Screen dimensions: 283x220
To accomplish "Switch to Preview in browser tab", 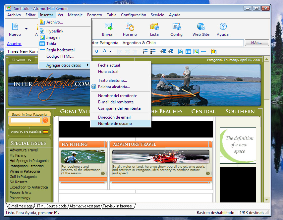I will pos(118,206).
